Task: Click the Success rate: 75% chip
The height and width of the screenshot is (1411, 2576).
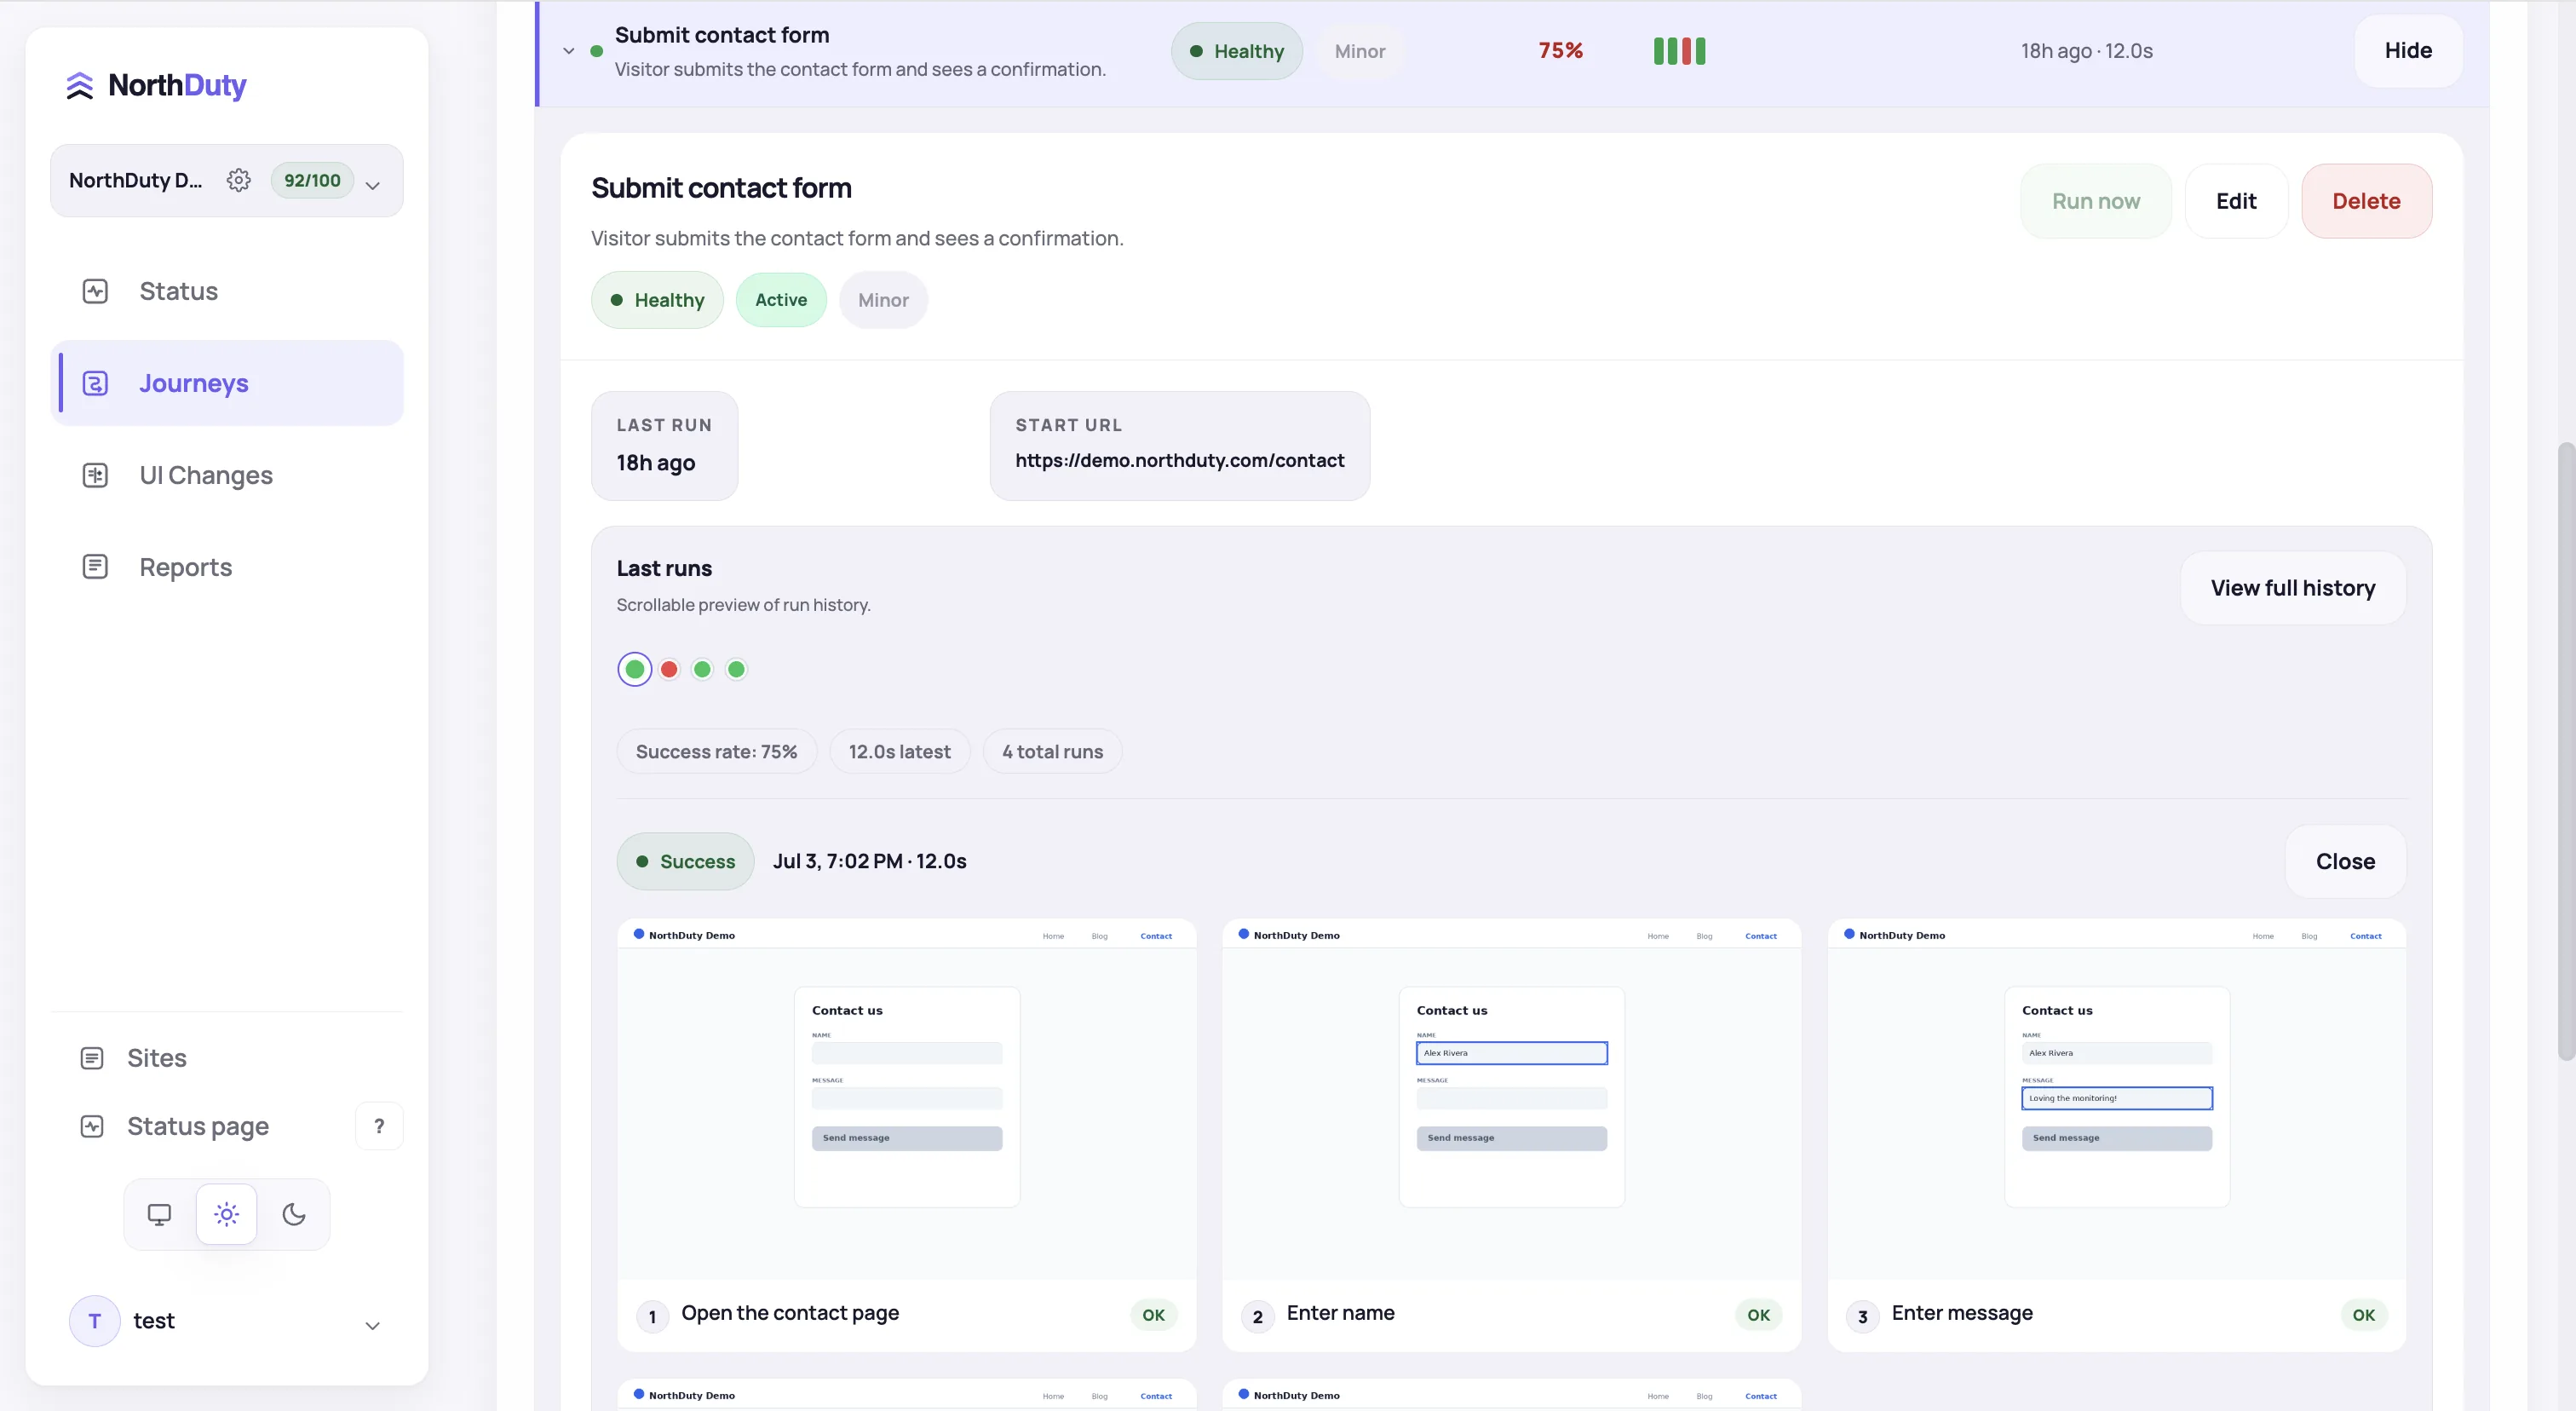Action: [x=716, y=751]
